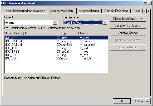Confirm dialog with OK button

[122, 101]
